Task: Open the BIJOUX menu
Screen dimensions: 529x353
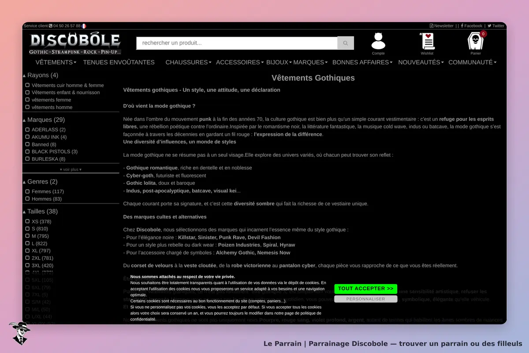Action: pos(279,62)
